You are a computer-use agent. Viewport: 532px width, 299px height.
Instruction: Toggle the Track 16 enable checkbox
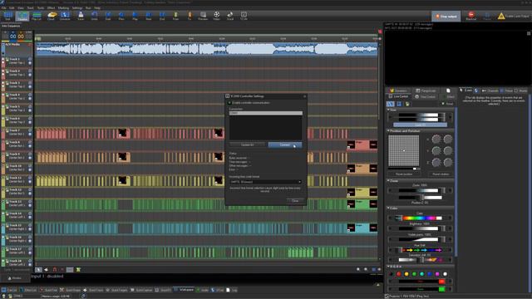tap(3, 238)
